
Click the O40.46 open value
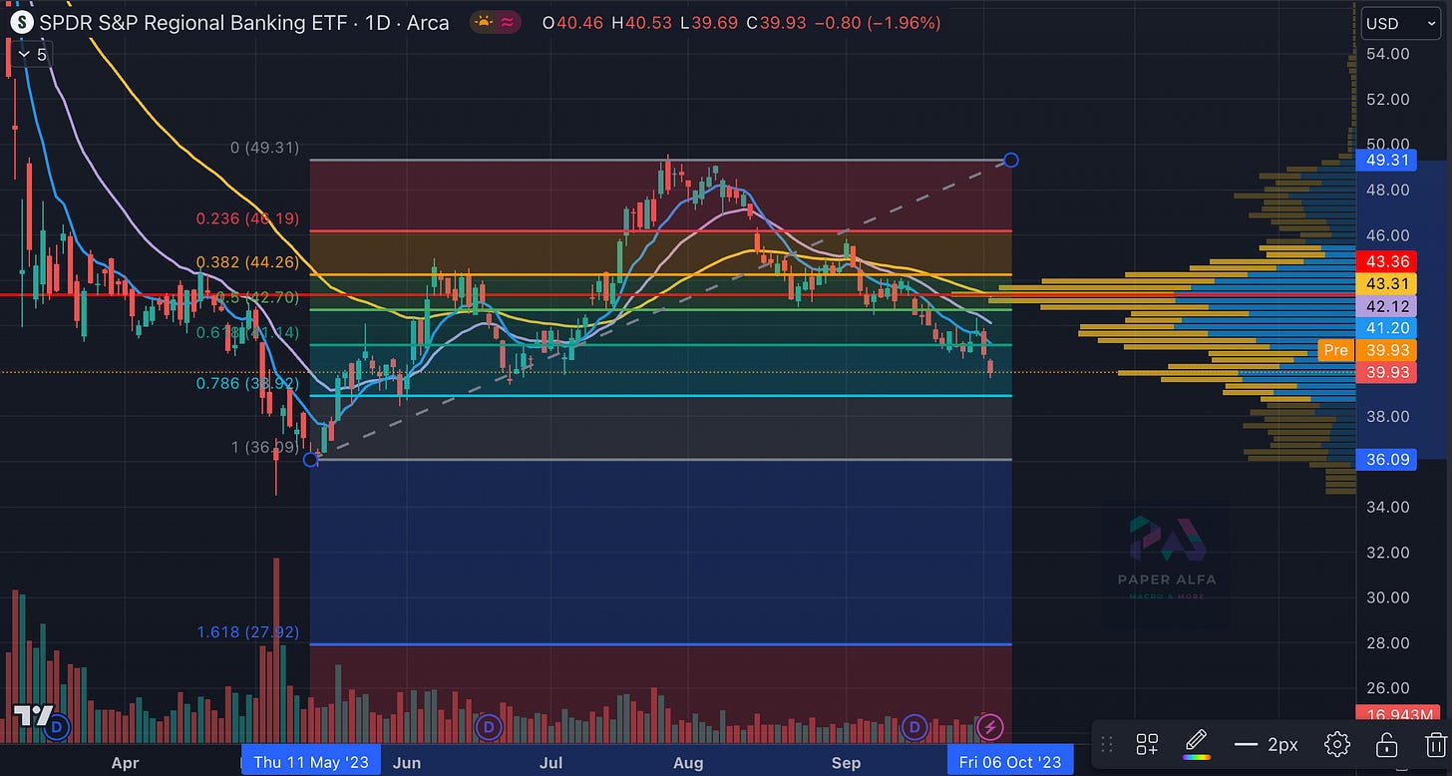[572, 22]
